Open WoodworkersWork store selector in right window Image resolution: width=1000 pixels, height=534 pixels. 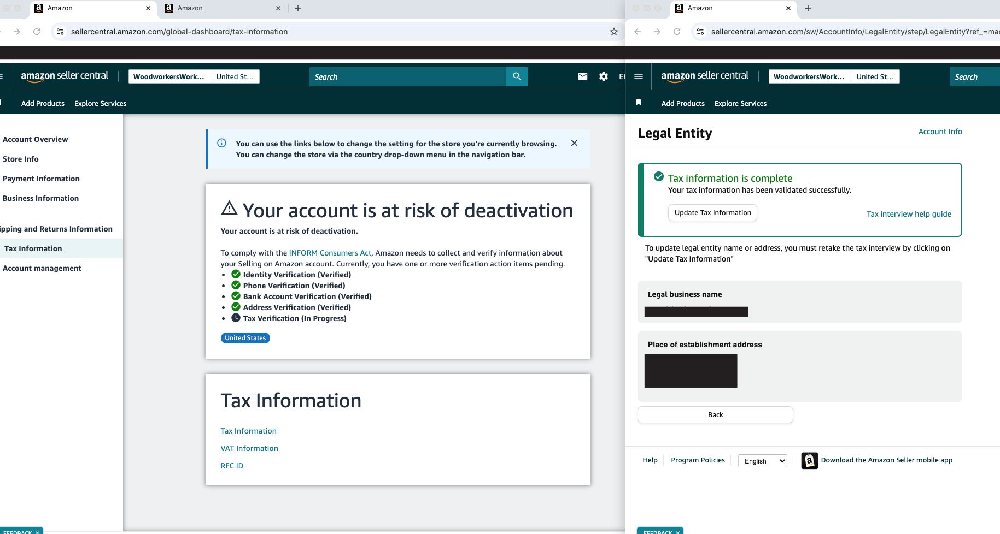pyautogui.click(x=809, y=76)
